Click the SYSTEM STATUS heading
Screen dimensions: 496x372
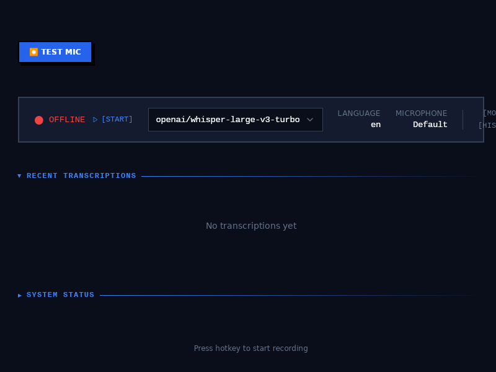[60, 295]
